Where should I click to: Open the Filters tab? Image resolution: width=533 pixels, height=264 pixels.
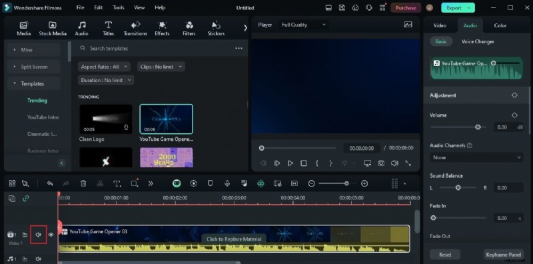[x=189, y=29]
